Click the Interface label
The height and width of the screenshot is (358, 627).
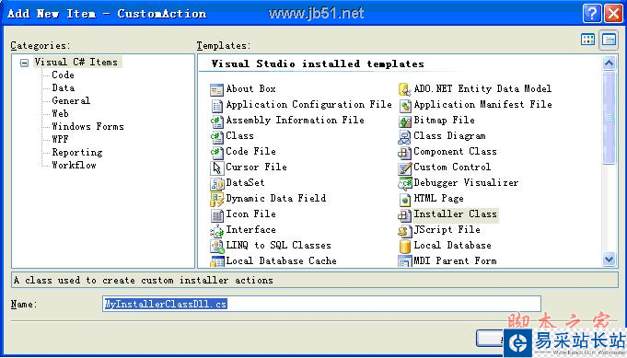tap(250, 229)
